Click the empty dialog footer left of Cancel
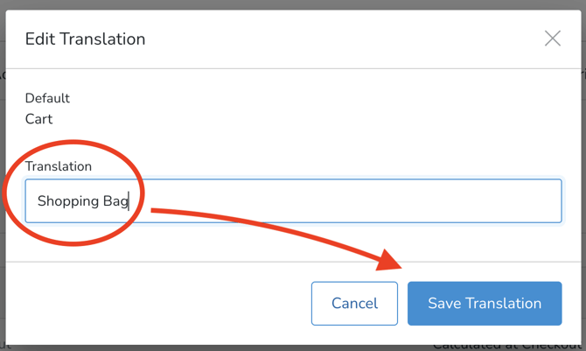The width and height of the screenshot is (586, 351). coord(157,304)
